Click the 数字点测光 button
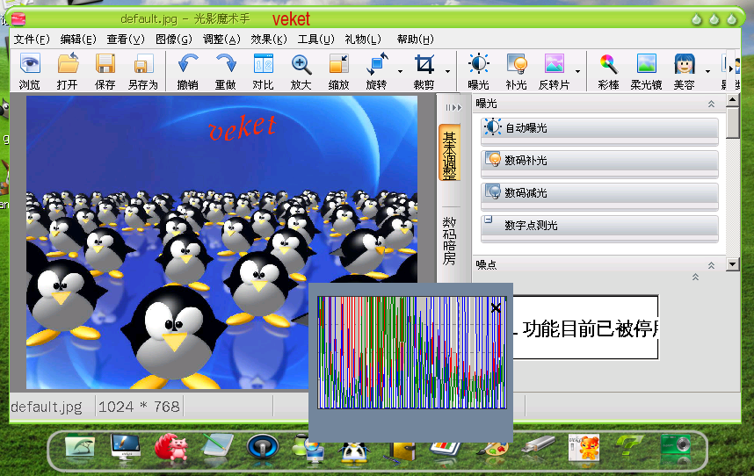This screenshot has height=476, width=754. [x=599, y=228]
